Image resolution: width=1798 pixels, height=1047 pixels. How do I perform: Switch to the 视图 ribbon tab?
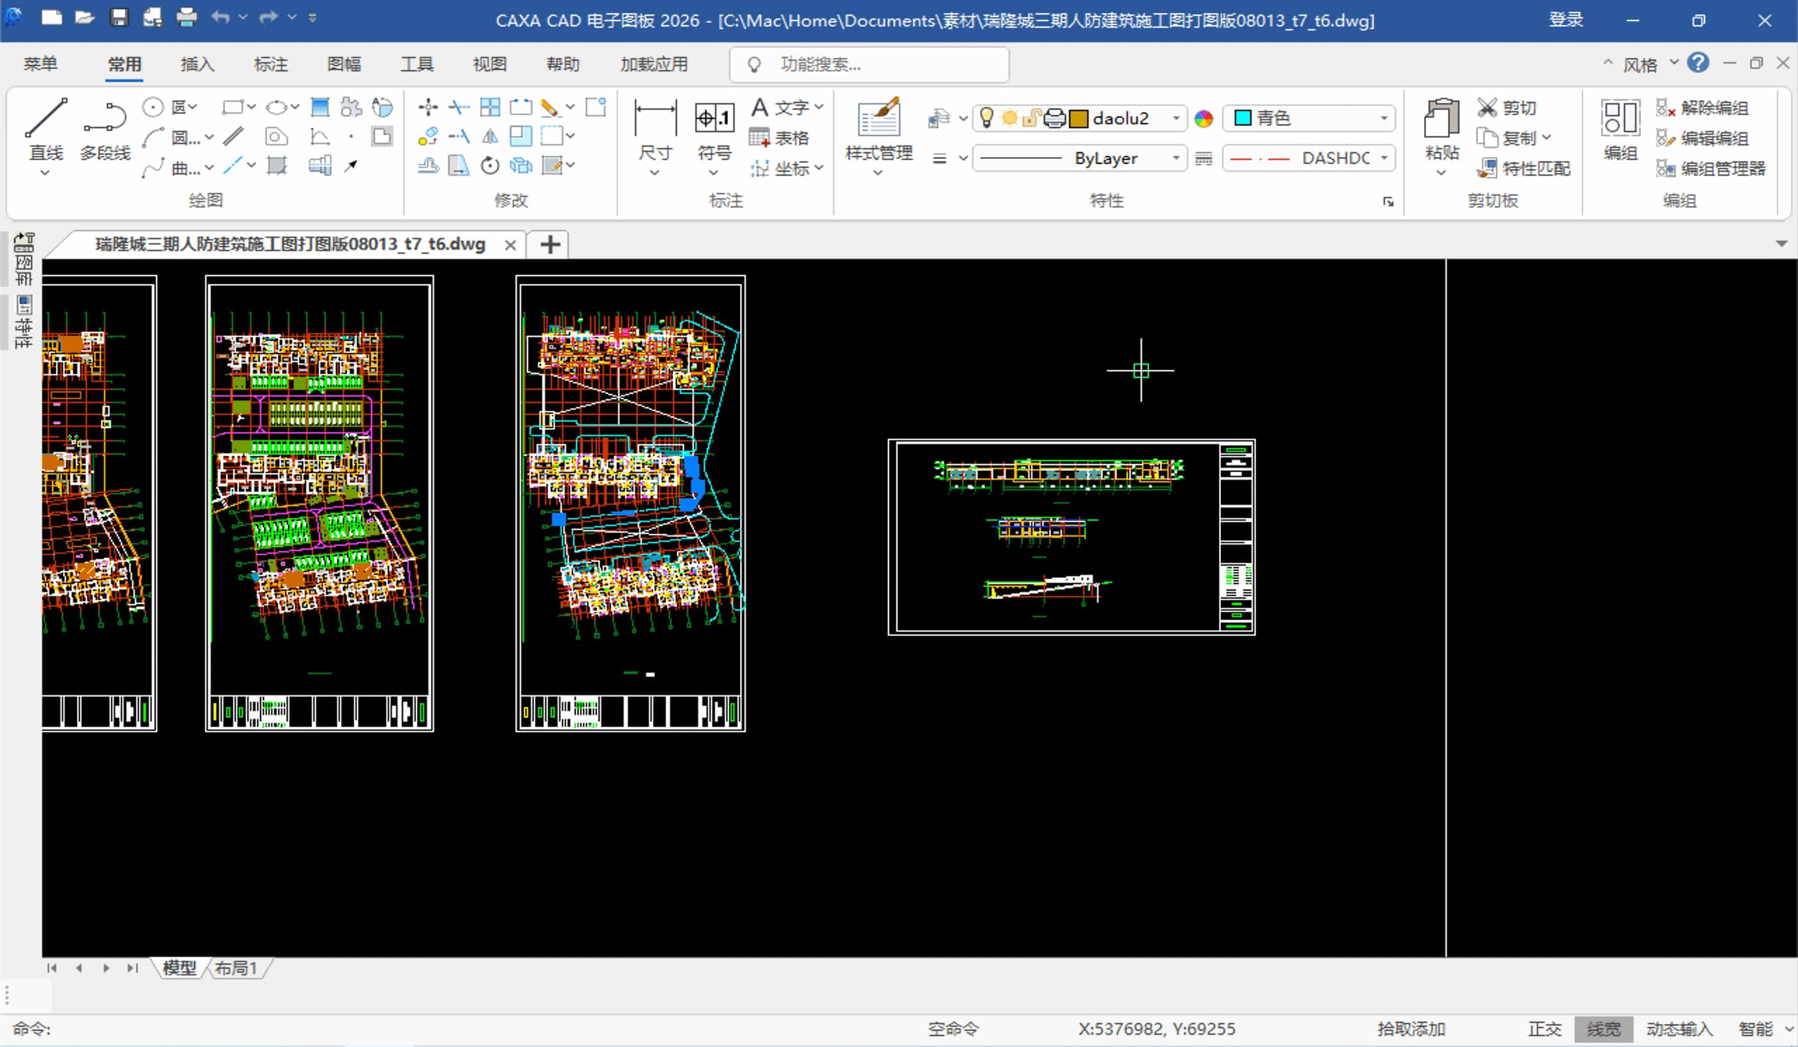489,64
